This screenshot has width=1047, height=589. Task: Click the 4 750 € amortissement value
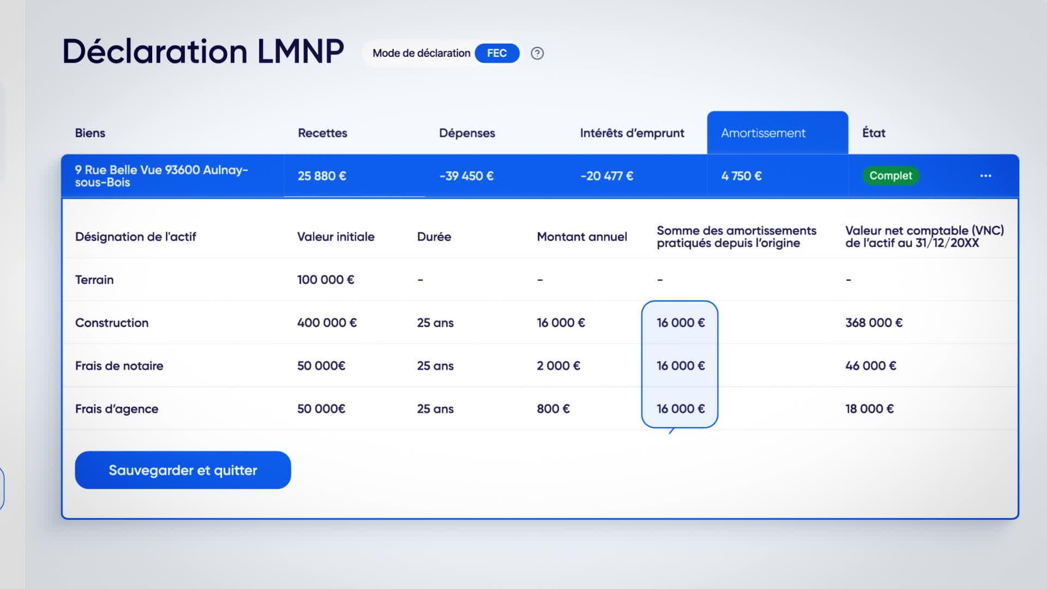click(741, 176)
